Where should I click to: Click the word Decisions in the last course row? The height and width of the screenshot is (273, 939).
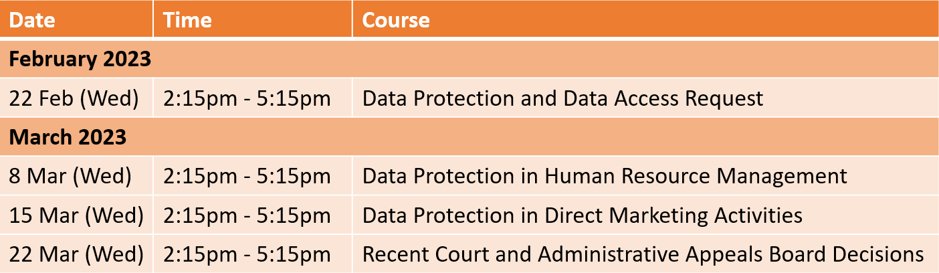click(878, 254)
